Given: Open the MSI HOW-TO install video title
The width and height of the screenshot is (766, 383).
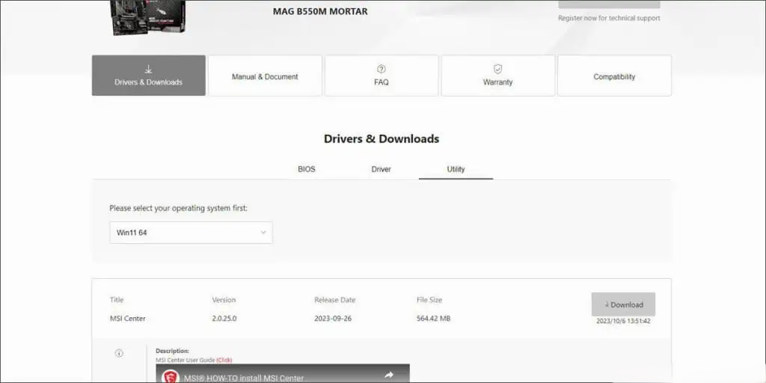Looking at the screenshot, I should pos(245,378).
